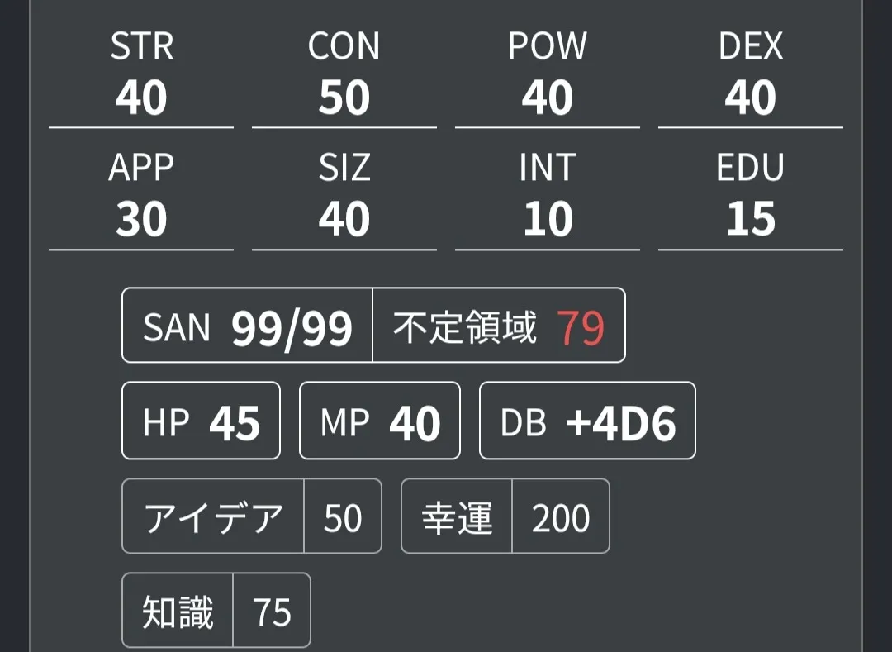Click the APP stat value 30

(141, 220)
